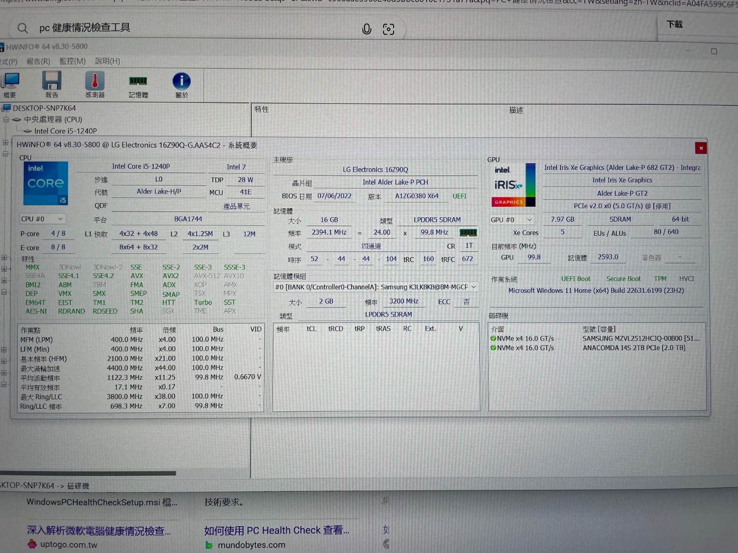Click the microphone voice search icon
This screenshot has width=738, height=553.
tap(367, 29)
